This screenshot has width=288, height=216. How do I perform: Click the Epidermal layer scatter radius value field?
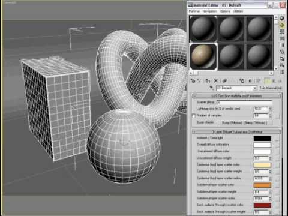pyautogui.click(x=261, y=178)
